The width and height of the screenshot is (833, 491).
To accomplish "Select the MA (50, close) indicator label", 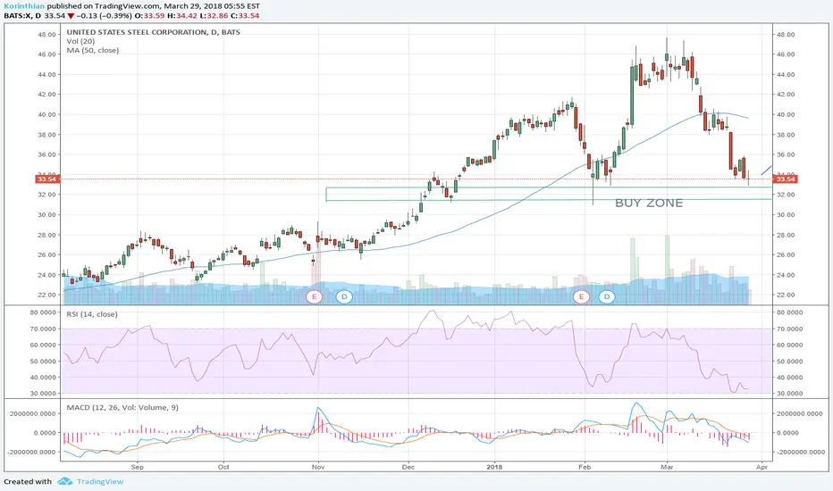I will click(x=92, y=50).
